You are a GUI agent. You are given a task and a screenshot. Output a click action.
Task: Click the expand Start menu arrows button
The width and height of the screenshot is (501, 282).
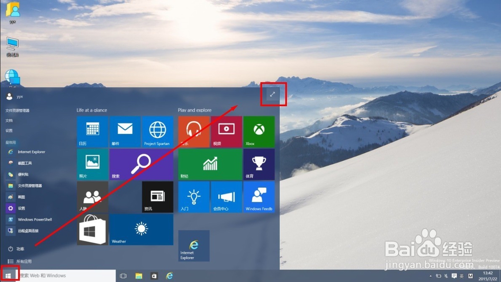point(272,94)
